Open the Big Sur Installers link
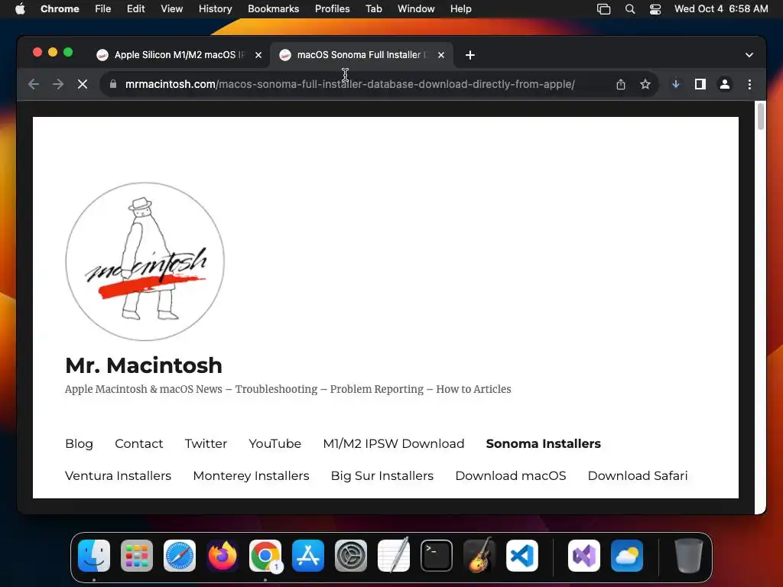 pyautogui.click(x=382, y=475)
